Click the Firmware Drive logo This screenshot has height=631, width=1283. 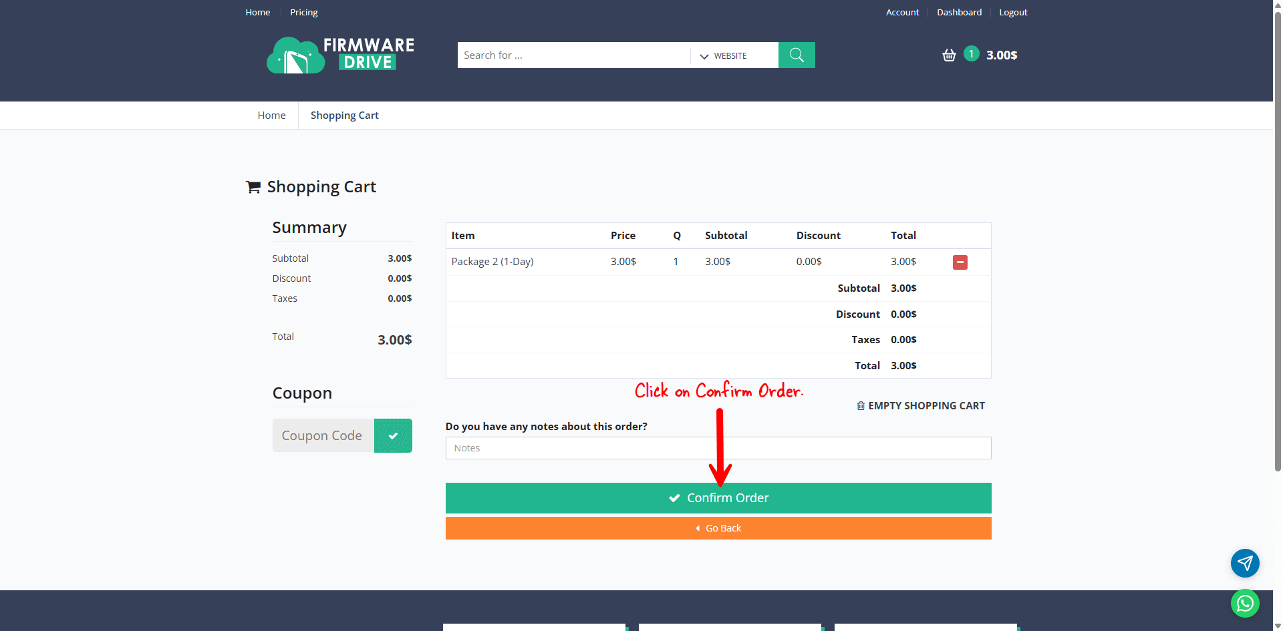pyautogui.click(x=340, y=55)
